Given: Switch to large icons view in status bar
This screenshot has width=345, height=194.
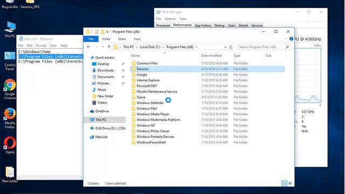Looking at the screenshot, I should [291, 183].
